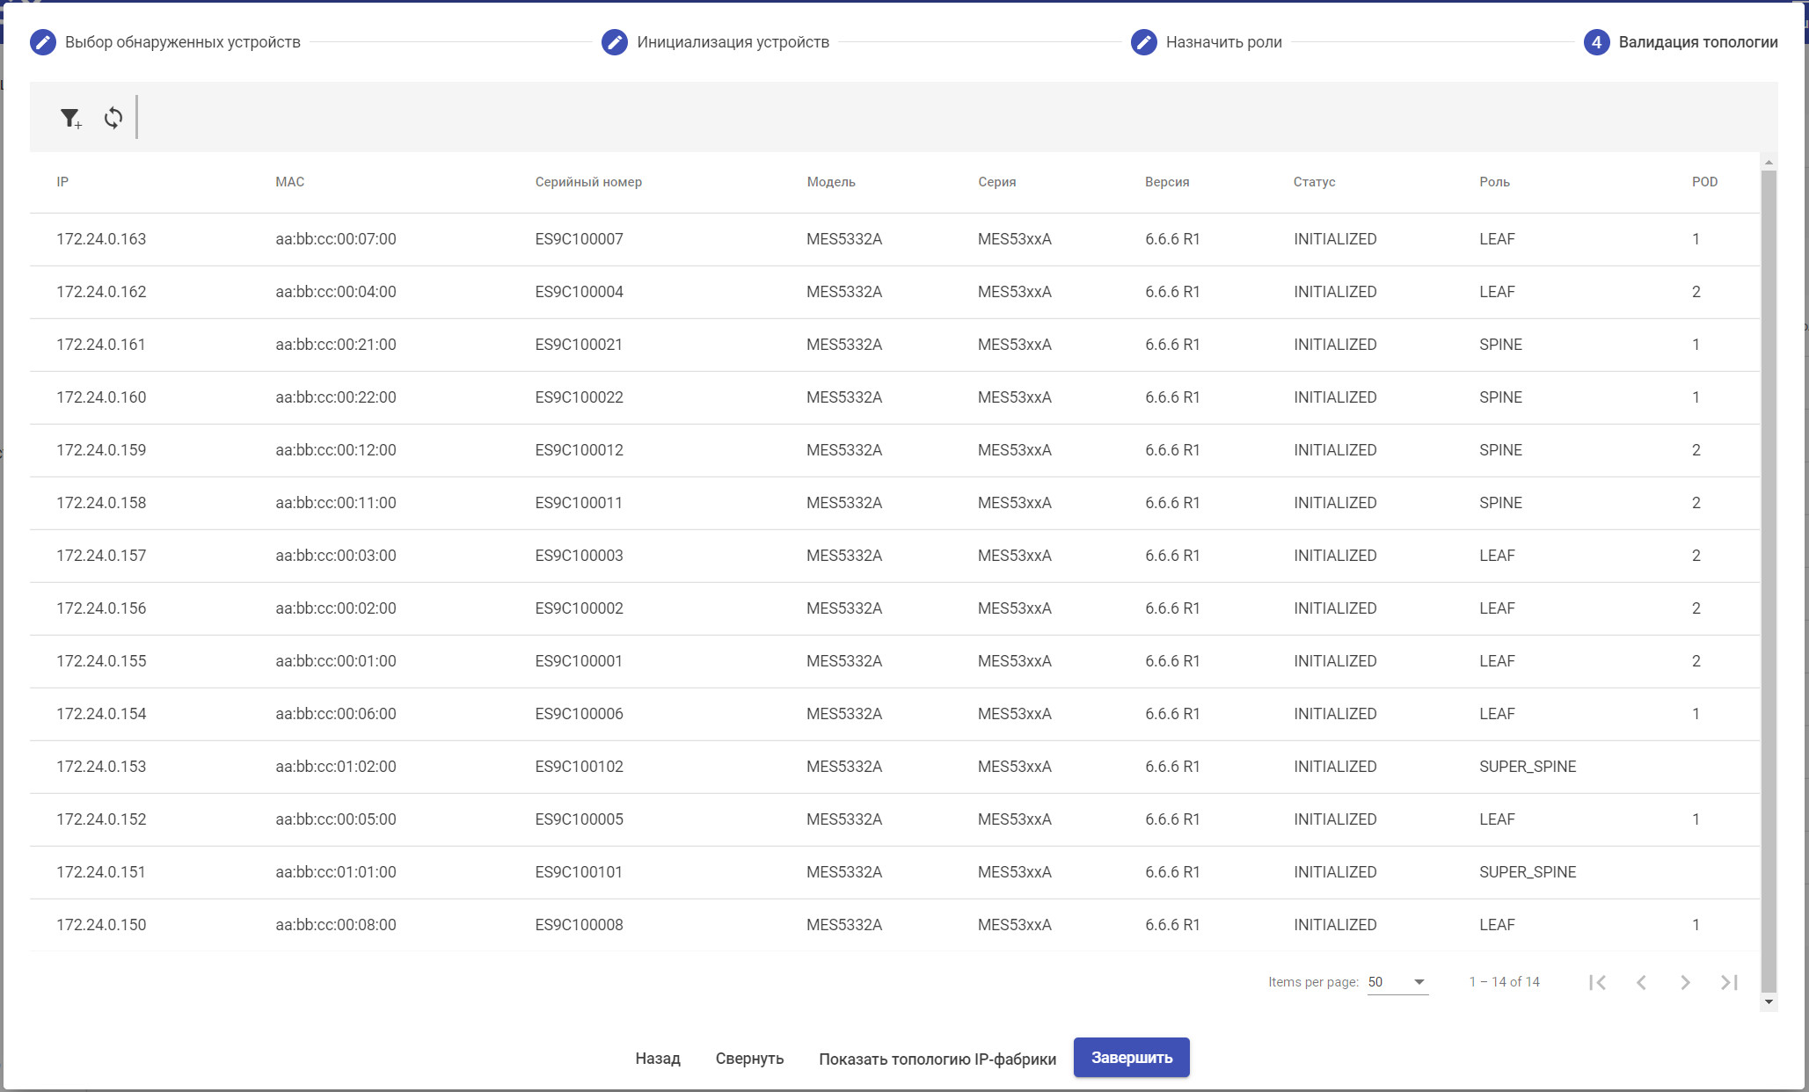The image size is (1809, 1092).
Task: Go to first page of table
Action: (x=1597, y=982)
